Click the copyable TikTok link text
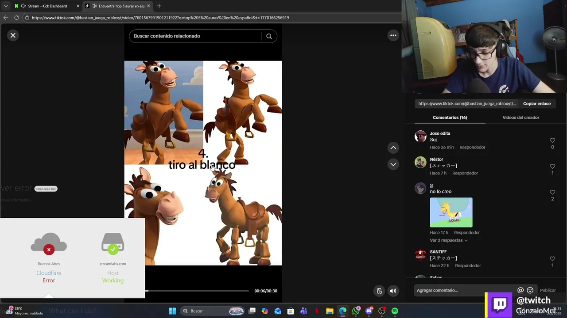This screenshot has width=567, height=318. coord(467,104)
